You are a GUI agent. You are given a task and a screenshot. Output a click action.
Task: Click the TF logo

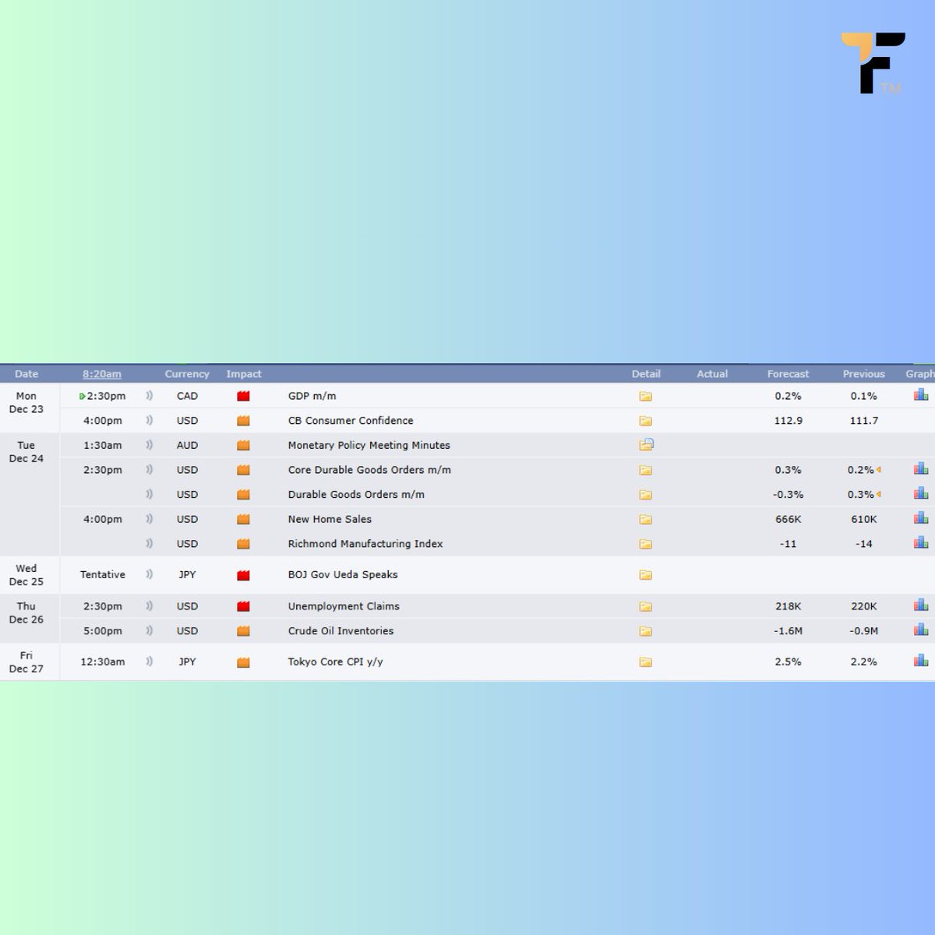(x=873, y=63)
